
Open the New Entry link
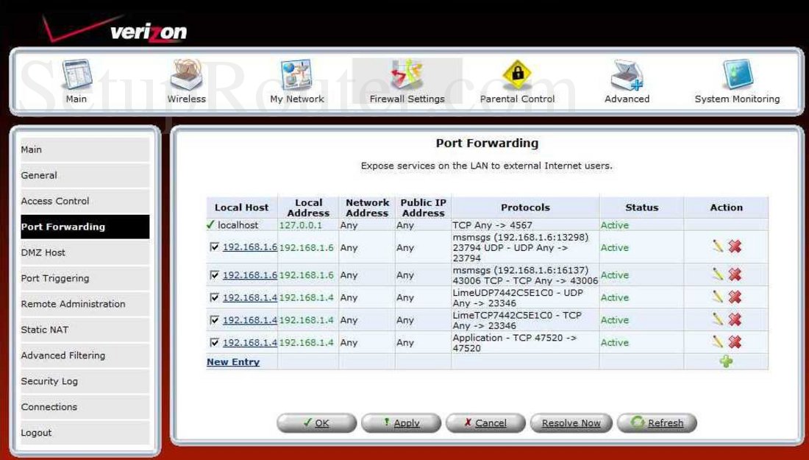234,361
